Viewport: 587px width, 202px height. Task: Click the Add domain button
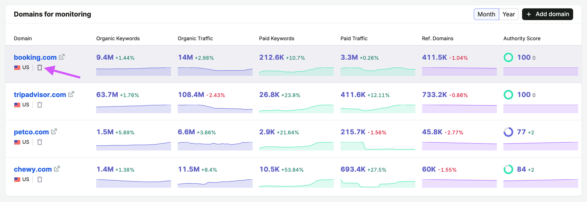[x=547, y=14]
